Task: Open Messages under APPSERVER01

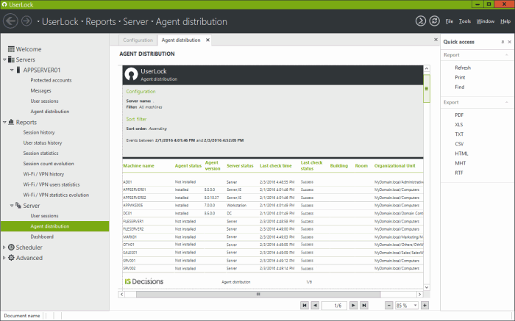Action: pos(40,91)
